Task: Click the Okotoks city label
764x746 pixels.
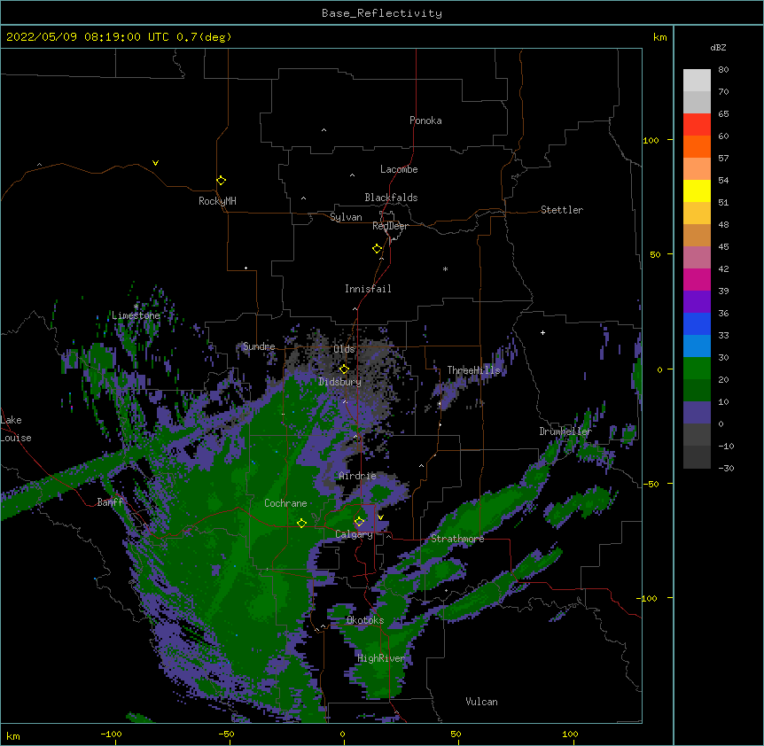Action: 365,620
